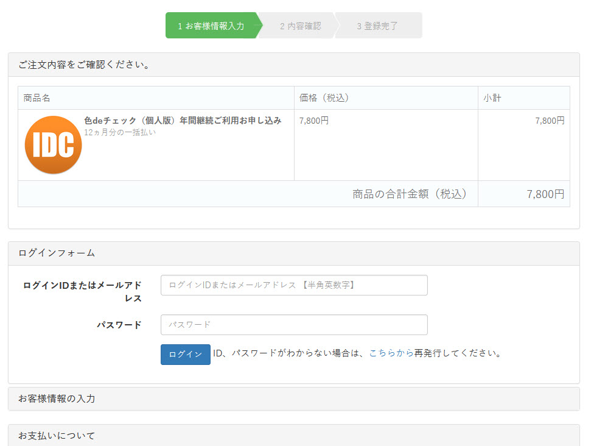Click the ログインIDまたはメールアドレス input field

294,285
